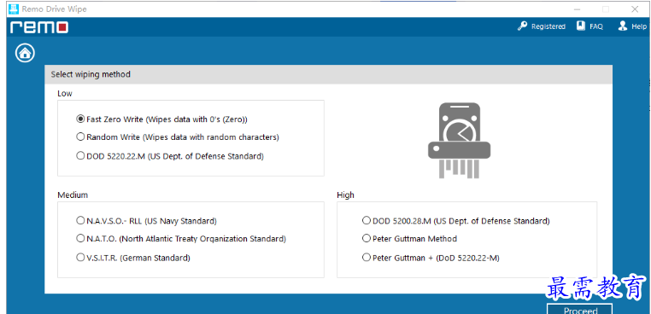Select Peter Guttman Method
Image resolution: width=651 pixels, height=314 pixels.
(x=409, y=239)
